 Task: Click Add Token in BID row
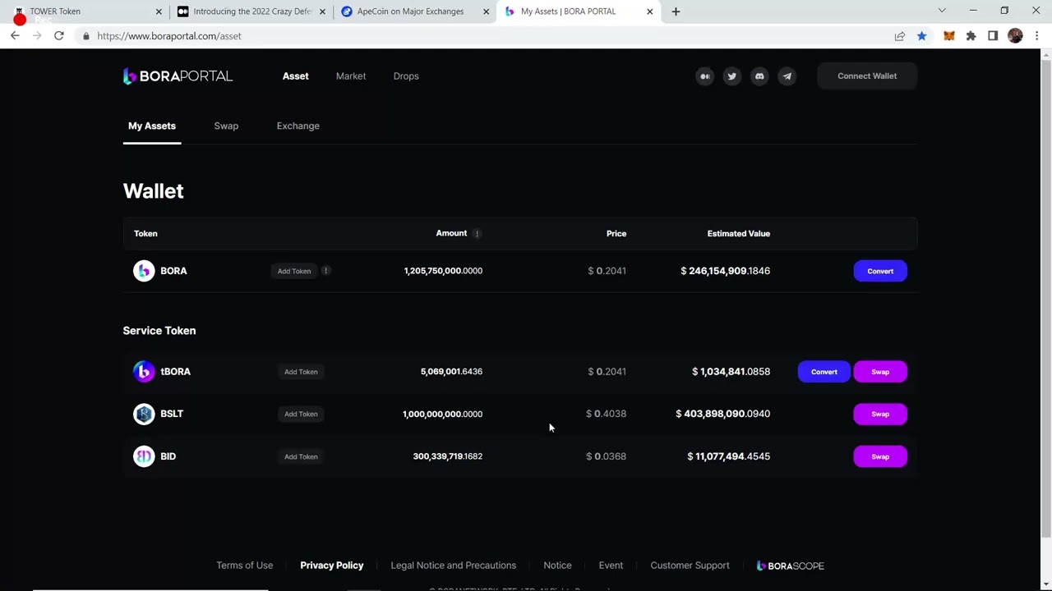[301, 456]
